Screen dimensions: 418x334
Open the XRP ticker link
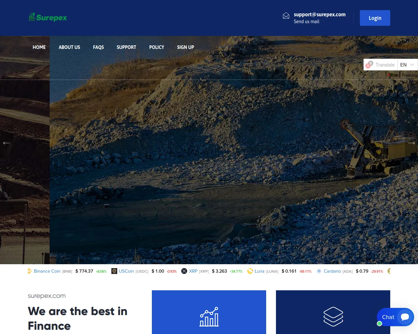[193, 271]
